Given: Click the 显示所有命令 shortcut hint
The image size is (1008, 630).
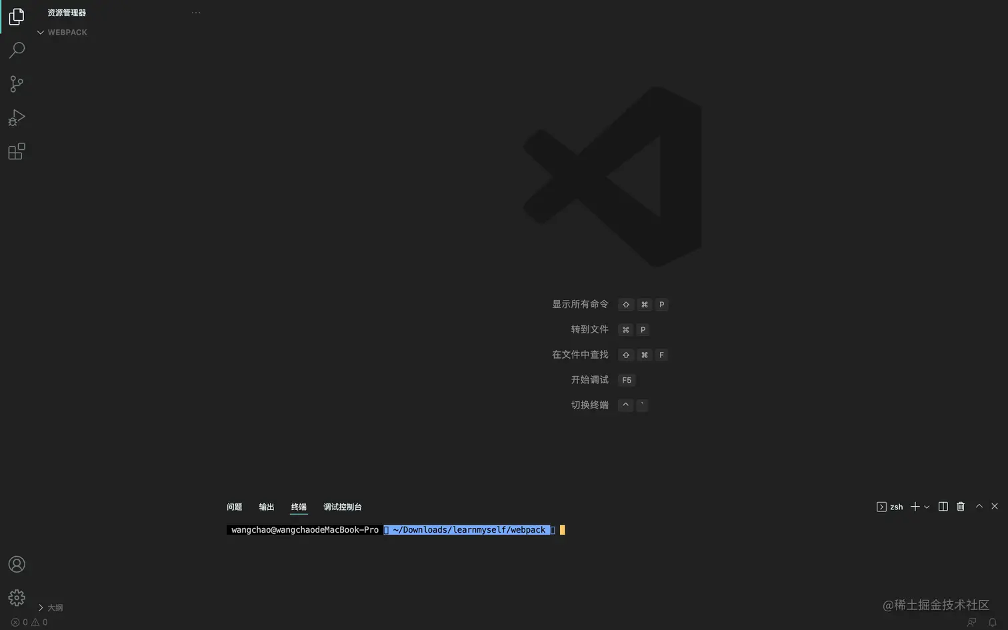Looking at the screenshot, I should point(580,304).
